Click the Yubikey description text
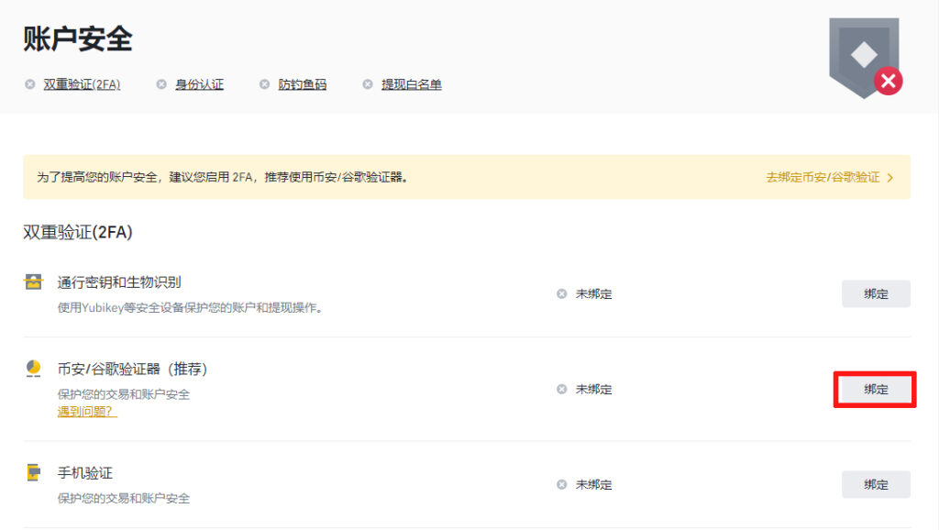The height and width of the screenshot is (530, 939). 191,308
